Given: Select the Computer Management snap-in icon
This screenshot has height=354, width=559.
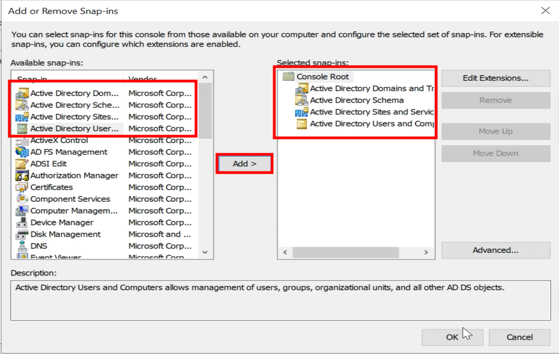Looking at the screenshot, I should 22,211.
